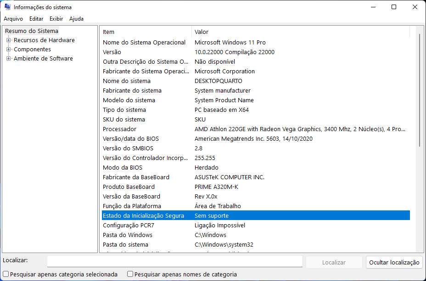Click the System Information app icon in title bar
Image resolution: width=426 pixels, height=281 pixels.
coord(7,7)
